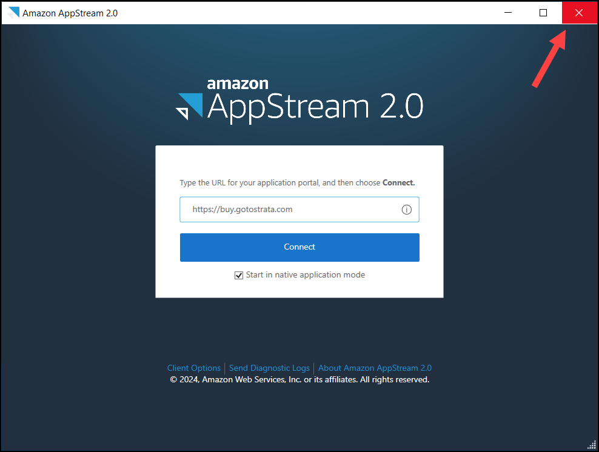The width and height of the screenshot is (599, 452).
Task: Maximize the AppStream window
Action: tap(543, 12)
